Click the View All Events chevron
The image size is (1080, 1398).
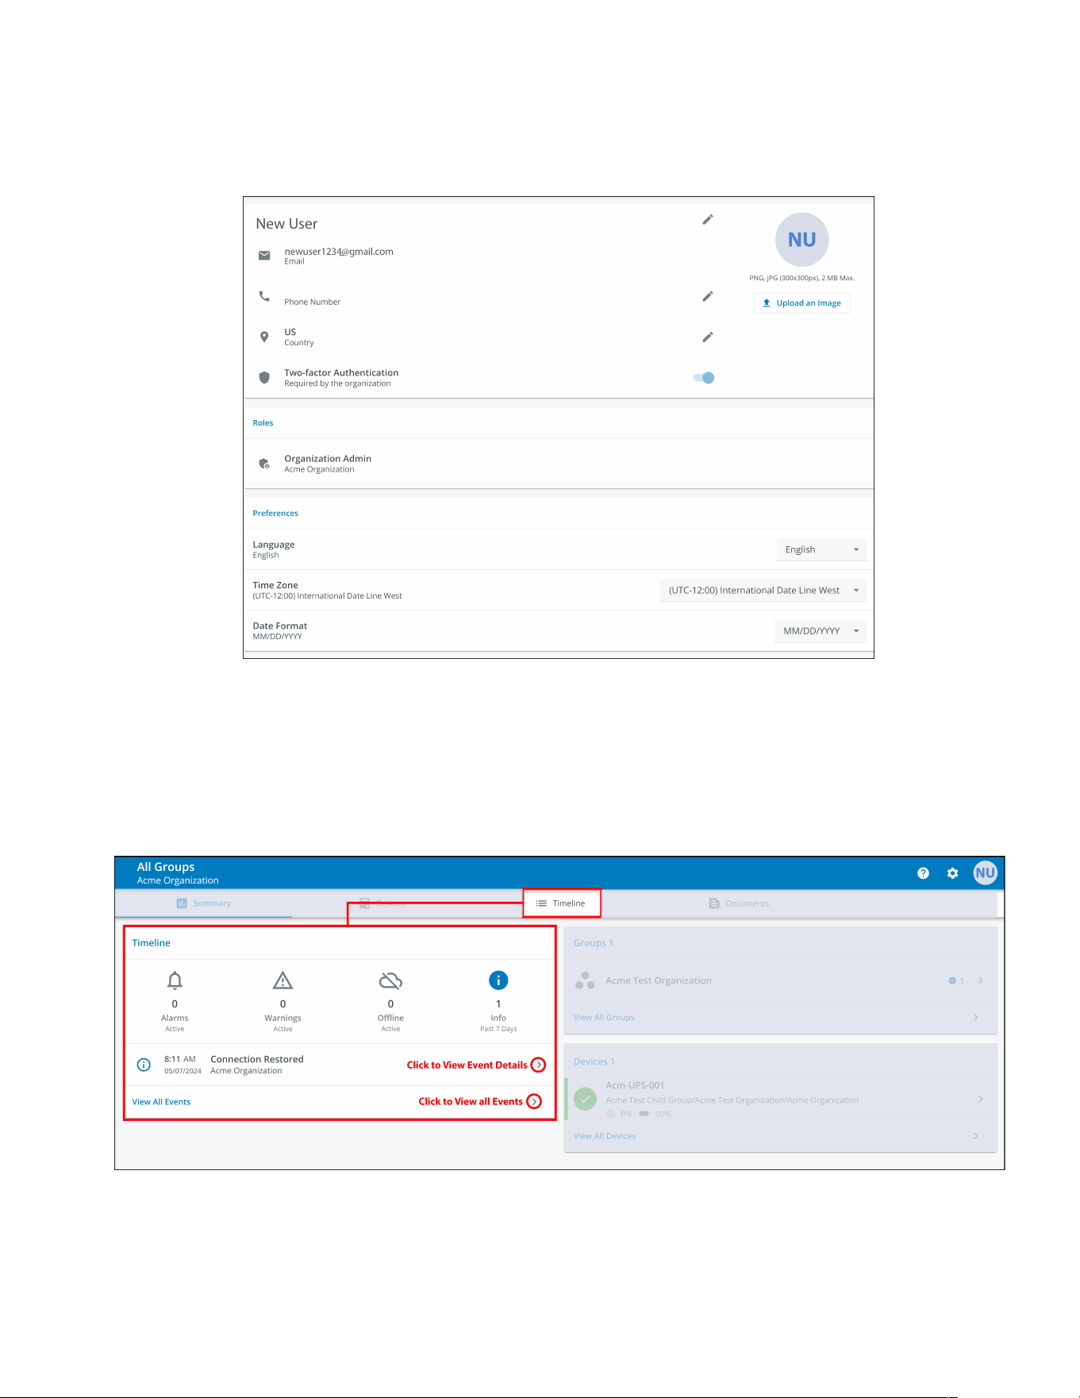(534, 1102)
